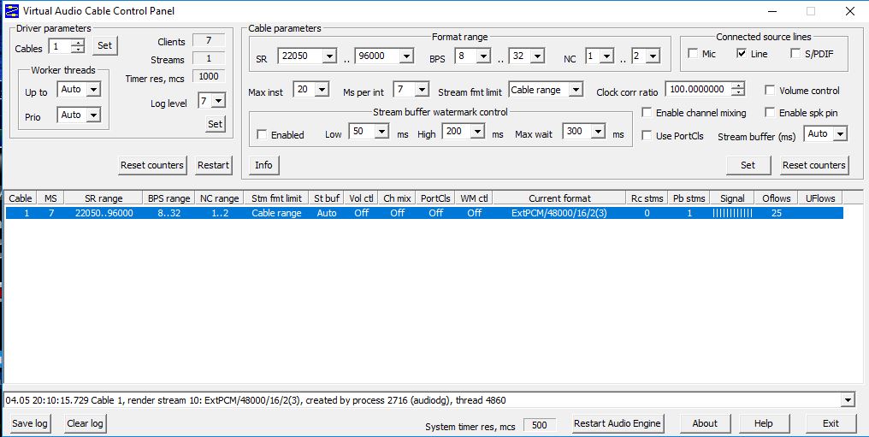This screenshot has height=437, width=869.
Task: Toggle the S/PDIF source line checkbox
Action: click(795, 54)
